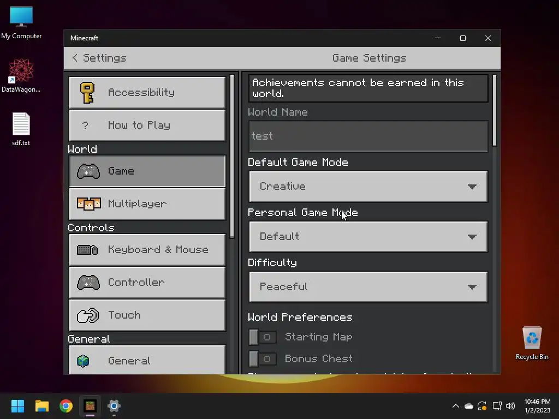Click the volume speaker tray icon
Viewport: 559px width, 419px height.
coord(510,406)
